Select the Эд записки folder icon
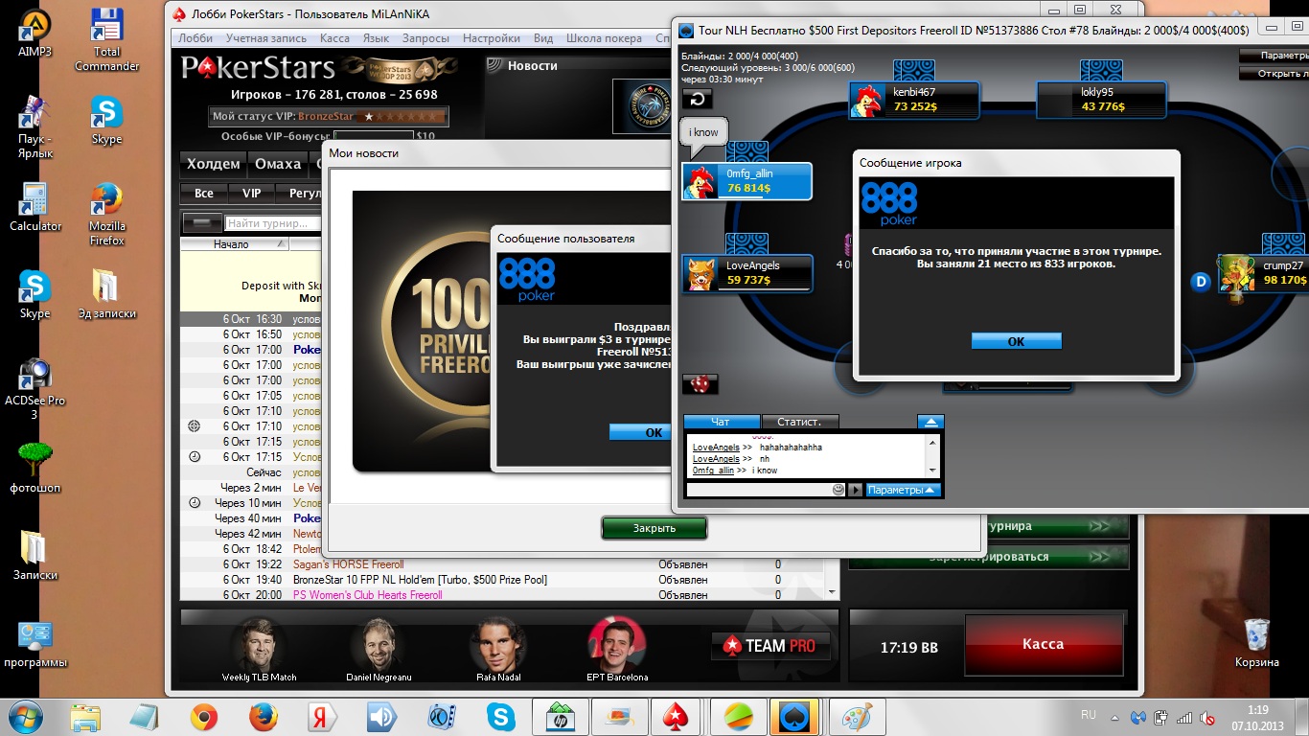Viewport: 1309px width, 736px height. 106,294
